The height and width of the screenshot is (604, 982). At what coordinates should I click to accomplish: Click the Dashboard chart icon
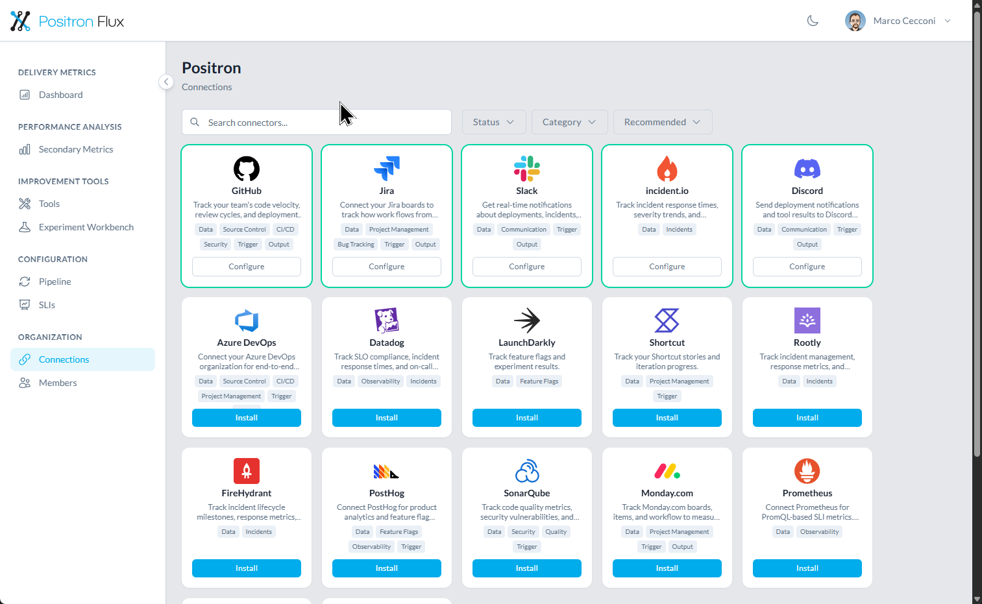click(x=25, y=95)
